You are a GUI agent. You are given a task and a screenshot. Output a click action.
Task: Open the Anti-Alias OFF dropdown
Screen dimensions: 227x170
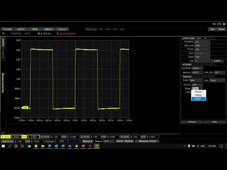[x=219, y=72]
